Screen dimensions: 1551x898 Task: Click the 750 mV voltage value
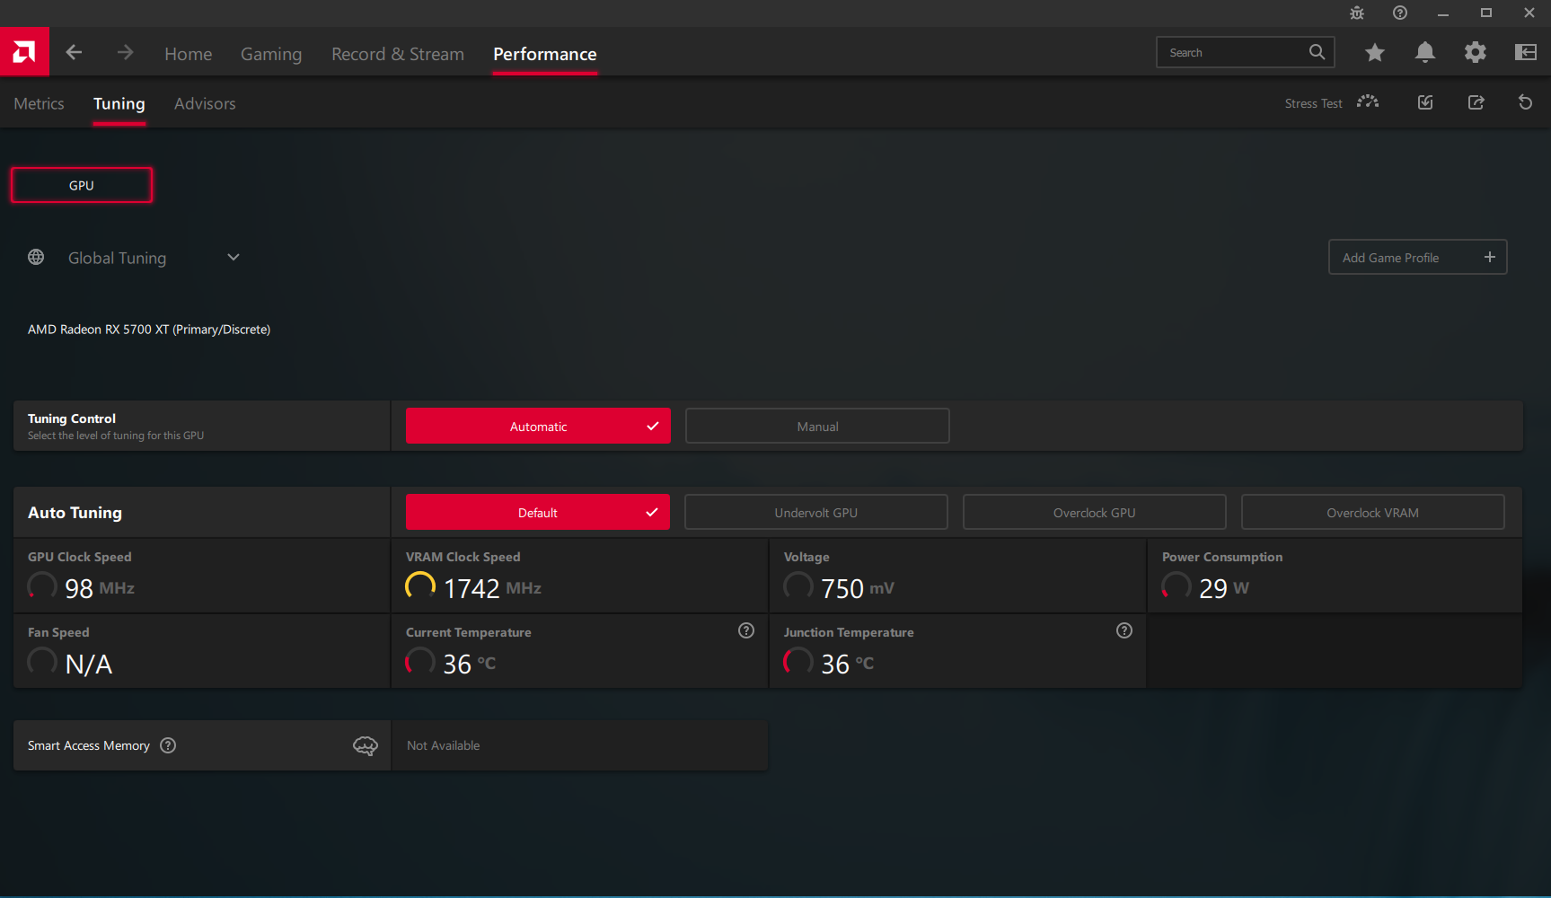coord(858,588)
